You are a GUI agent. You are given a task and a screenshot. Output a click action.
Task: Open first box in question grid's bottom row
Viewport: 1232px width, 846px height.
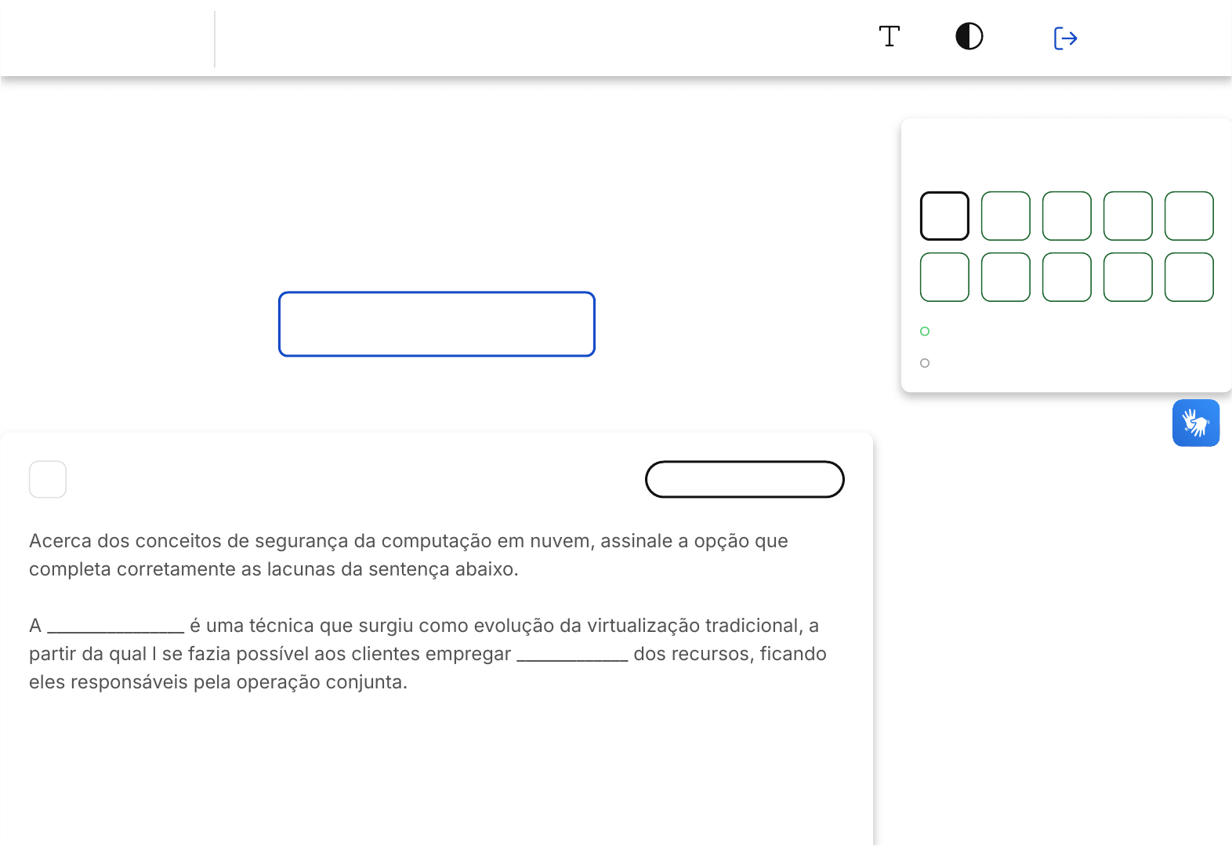click(944, 277)
